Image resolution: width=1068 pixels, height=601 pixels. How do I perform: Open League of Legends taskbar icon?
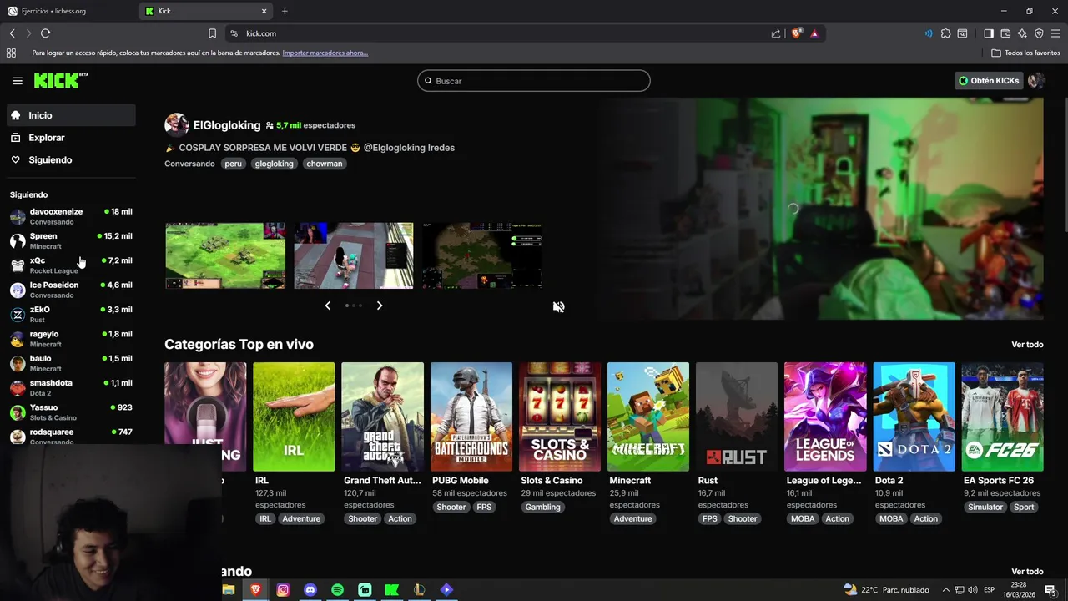coord(419,589)
